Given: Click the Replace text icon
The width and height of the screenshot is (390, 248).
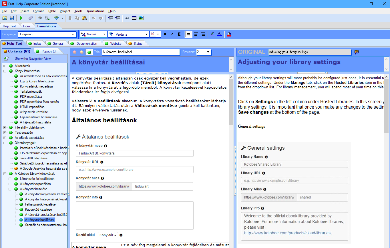Looking at the screenshot, I should (47, 18).
